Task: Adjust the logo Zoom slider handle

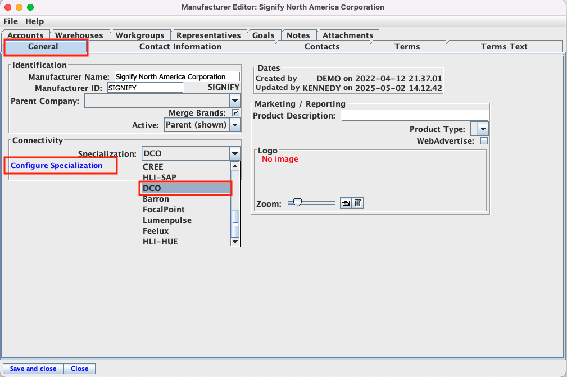Action: point(297,203)
